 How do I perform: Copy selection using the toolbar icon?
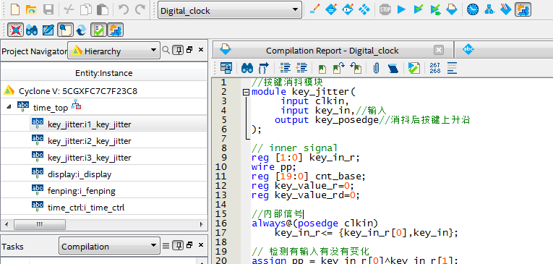coord(86,9)
